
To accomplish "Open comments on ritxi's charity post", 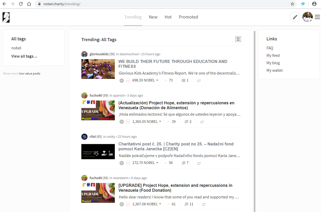I will point(185,163).
